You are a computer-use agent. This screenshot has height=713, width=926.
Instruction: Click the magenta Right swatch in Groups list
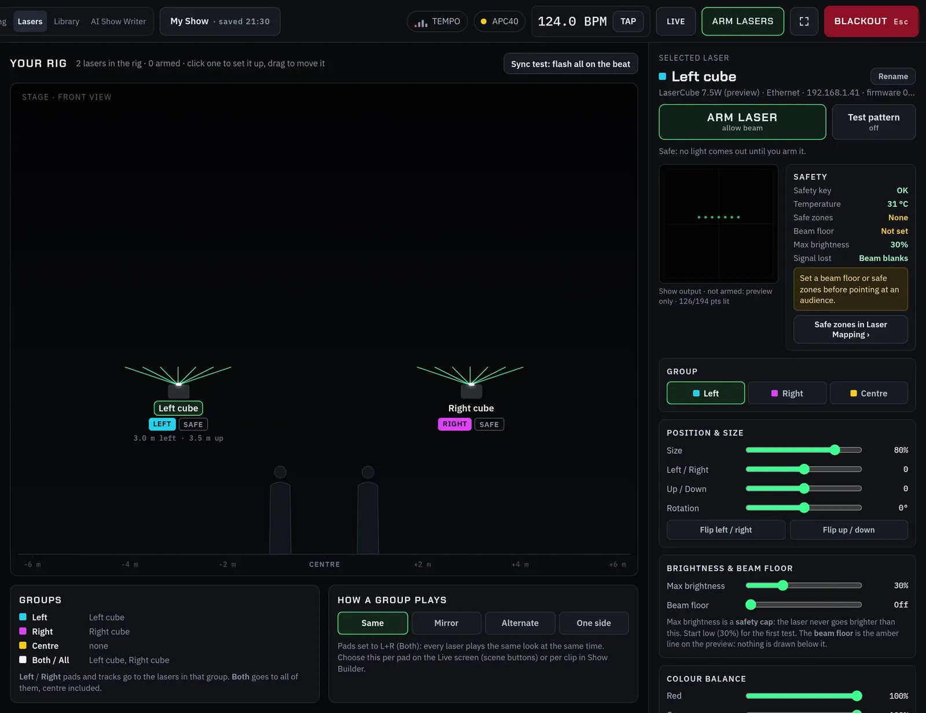23,631
